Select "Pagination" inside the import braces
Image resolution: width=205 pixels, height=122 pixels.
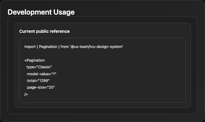[x=48, y=47]
